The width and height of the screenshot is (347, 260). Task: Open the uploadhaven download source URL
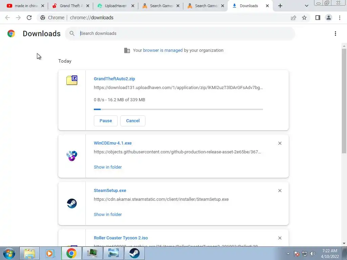(178, 88)
